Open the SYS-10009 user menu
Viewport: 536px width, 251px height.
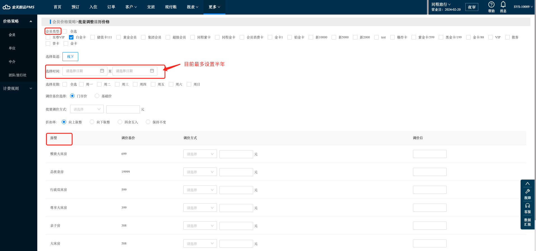(523, 7)
